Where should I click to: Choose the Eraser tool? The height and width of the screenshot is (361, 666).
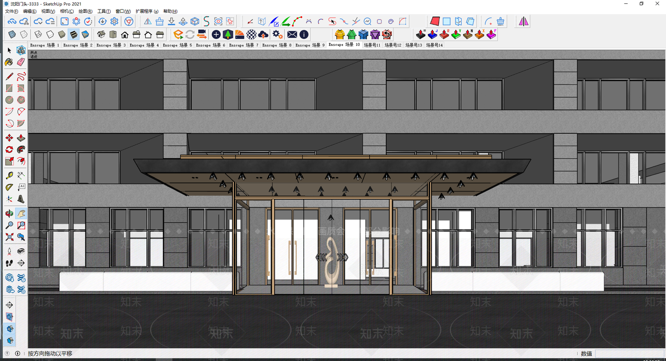click(21, 62)
